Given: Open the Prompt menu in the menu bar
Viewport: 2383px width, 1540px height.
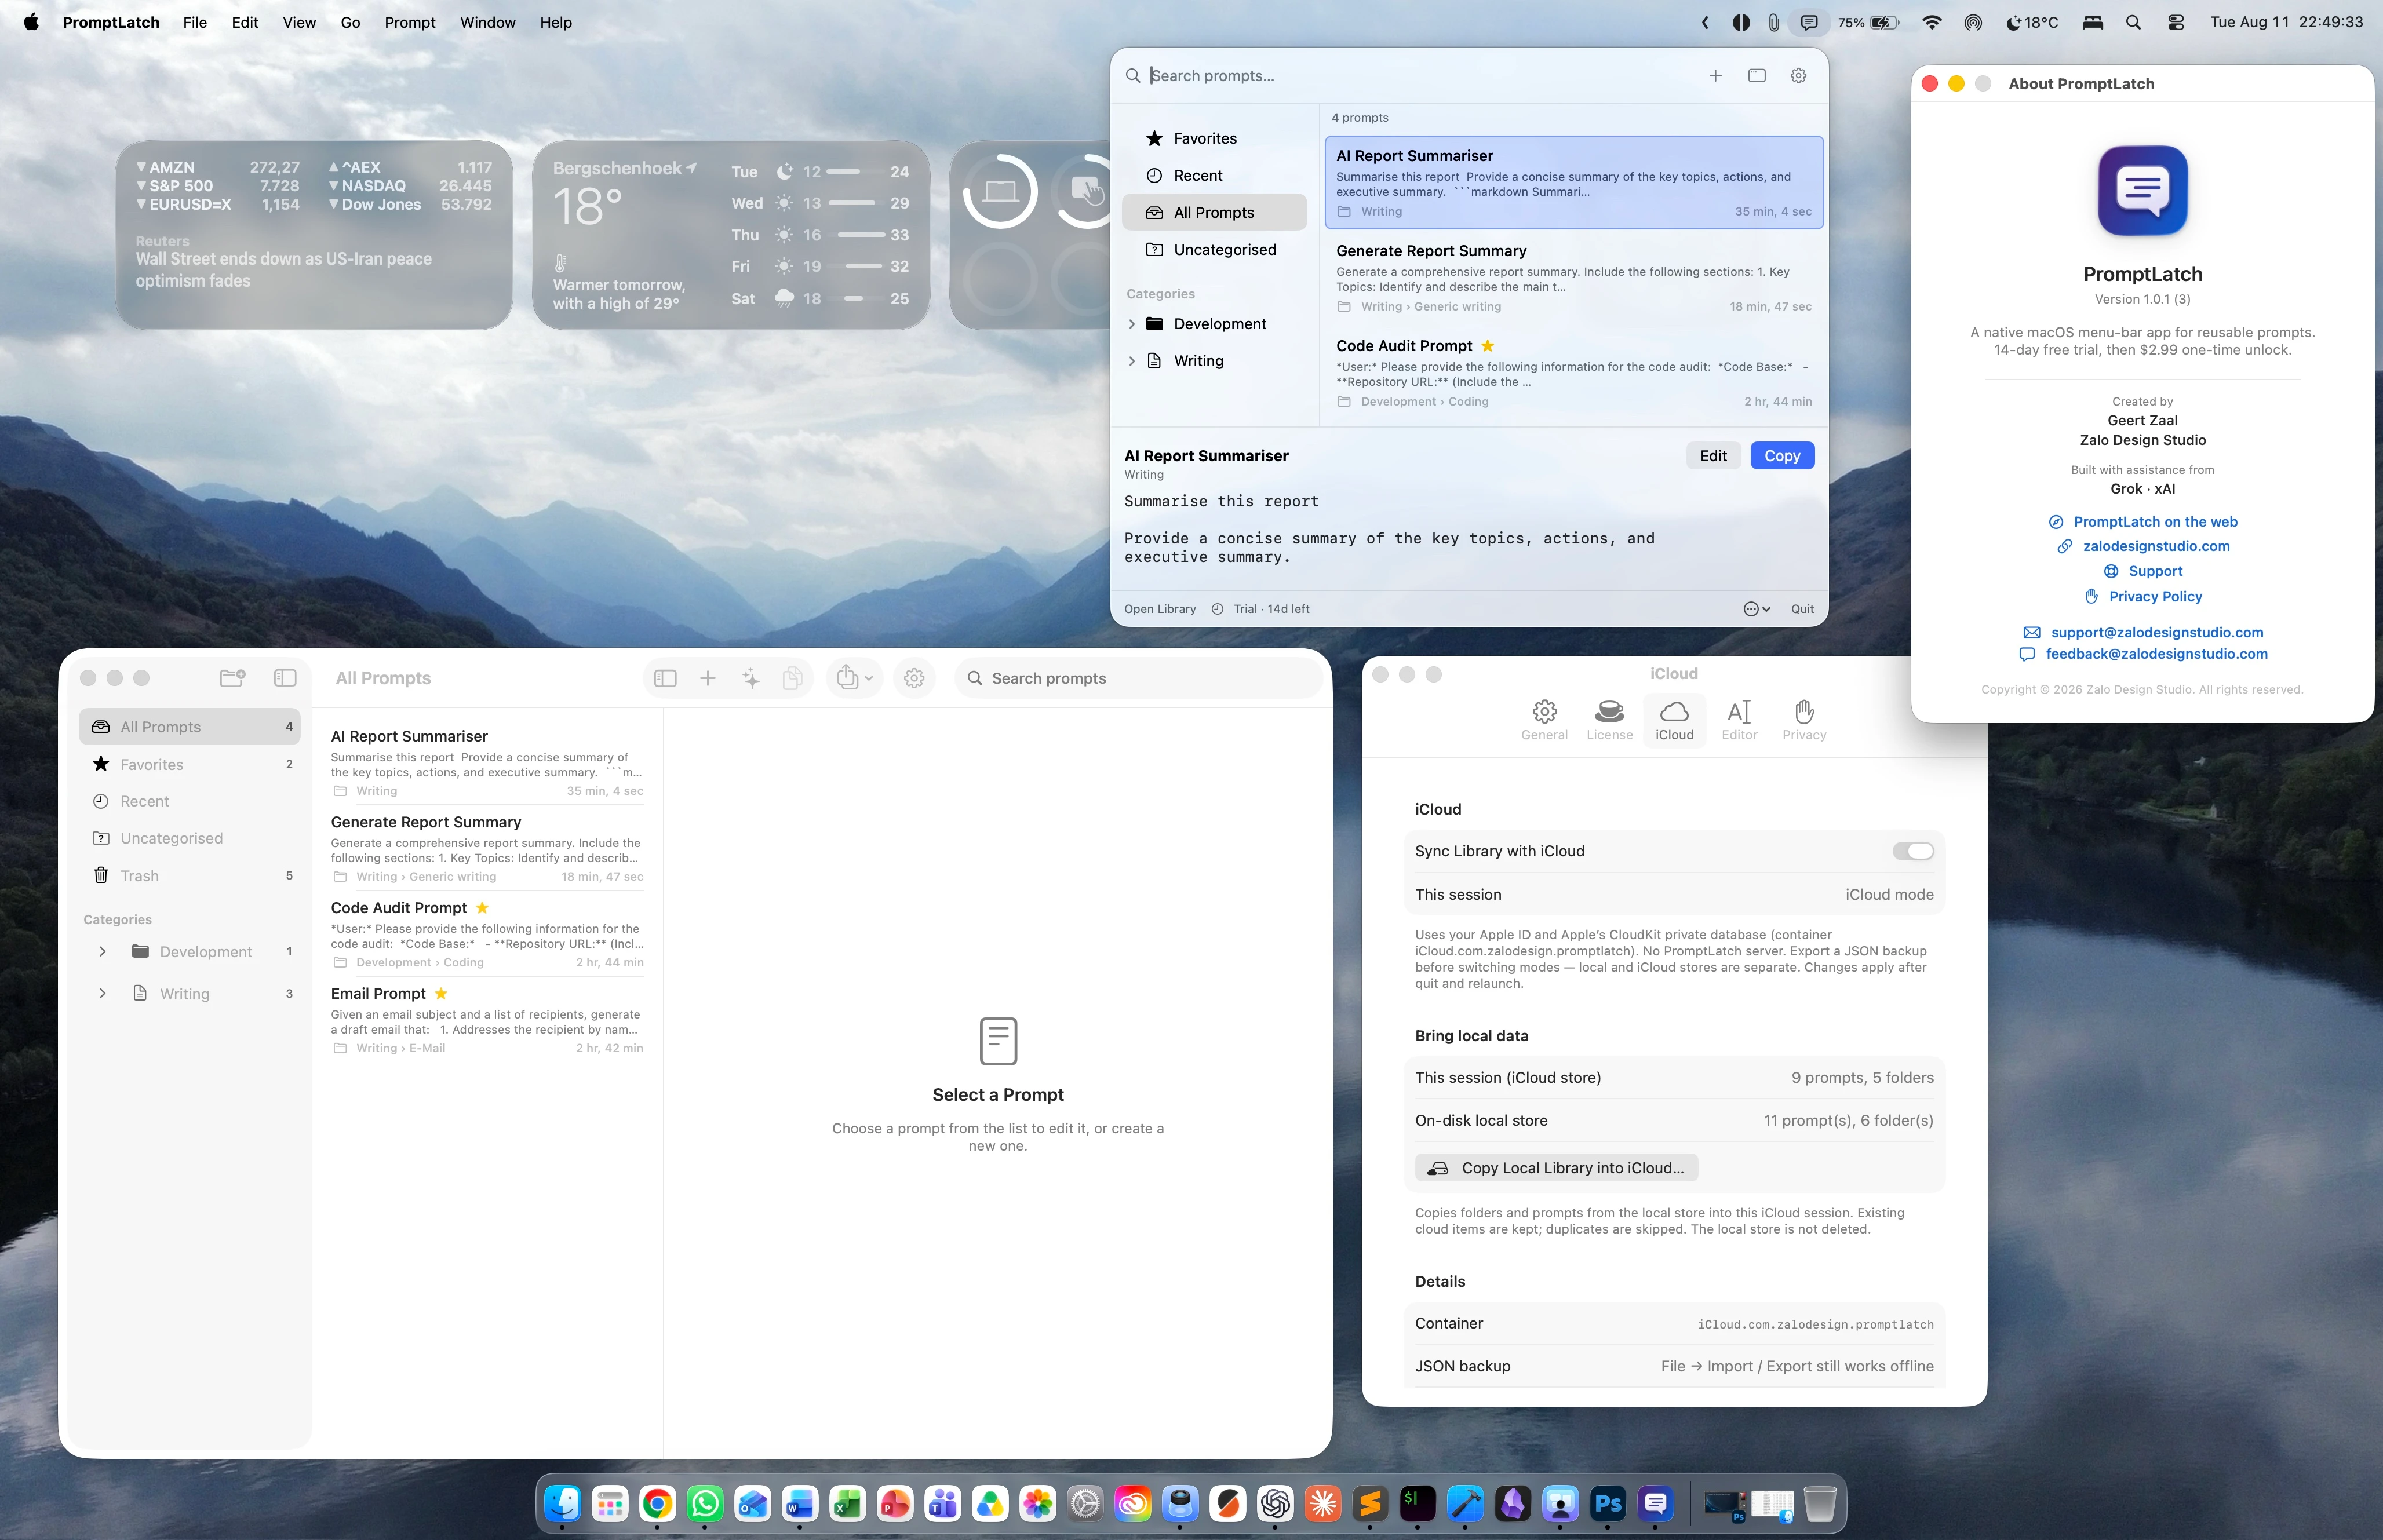Looking at the screenshot, I should pos(410,22).
